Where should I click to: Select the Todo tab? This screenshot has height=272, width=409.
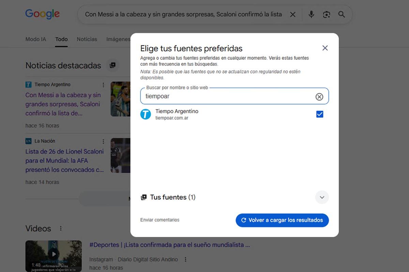click(62, 39)
